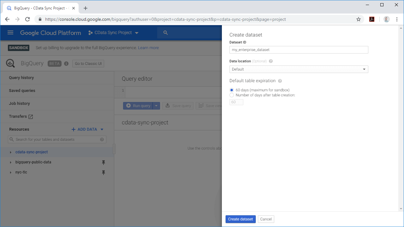Bookmark this page with the star icon

tap(359, 19)
